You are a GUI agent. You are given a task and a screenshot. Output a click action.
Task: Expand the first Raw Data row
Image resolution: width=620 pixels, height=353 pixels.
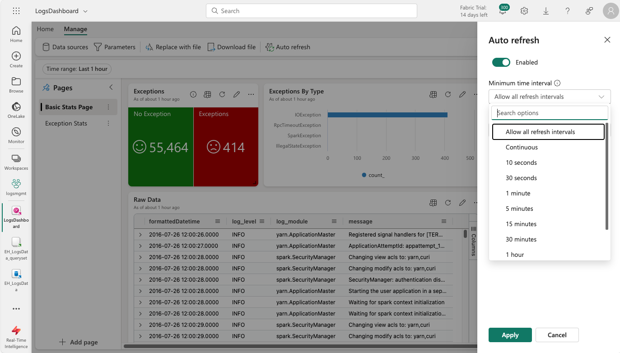(x=140, y=235)
